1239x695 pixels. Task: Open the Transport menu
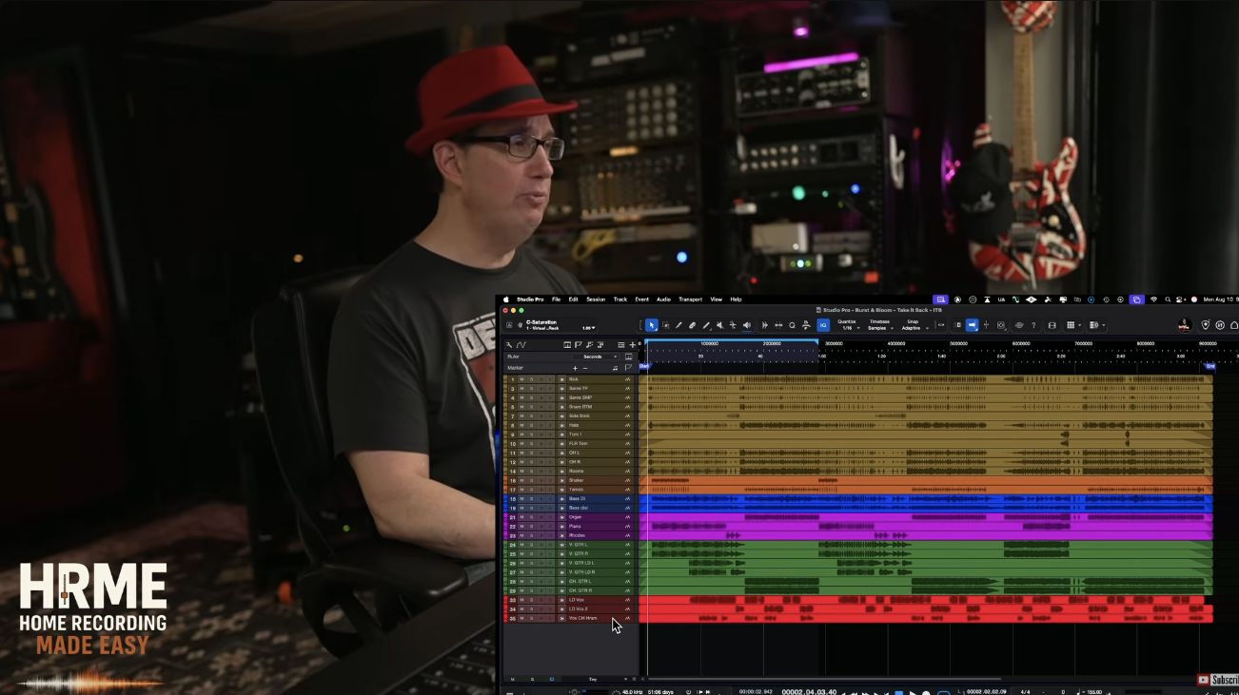(x=691, y=299)
